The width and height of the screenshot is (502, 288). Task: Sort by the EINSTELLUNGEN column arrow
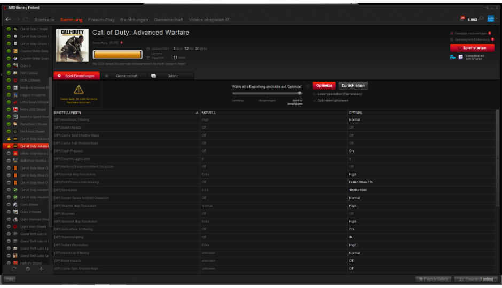click(x=197, y=113)
